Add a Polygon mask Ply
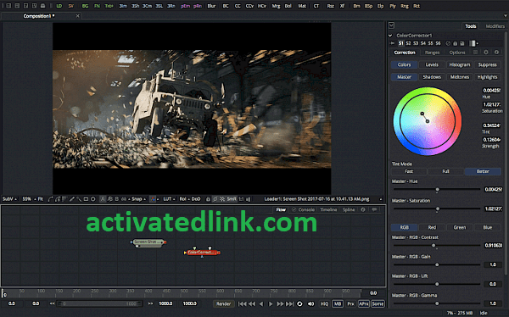This screenshot has width=509, height=317. [x=393, y=6]
